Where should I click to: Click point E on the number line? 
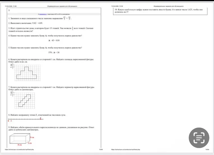click(x=41, y=119)
